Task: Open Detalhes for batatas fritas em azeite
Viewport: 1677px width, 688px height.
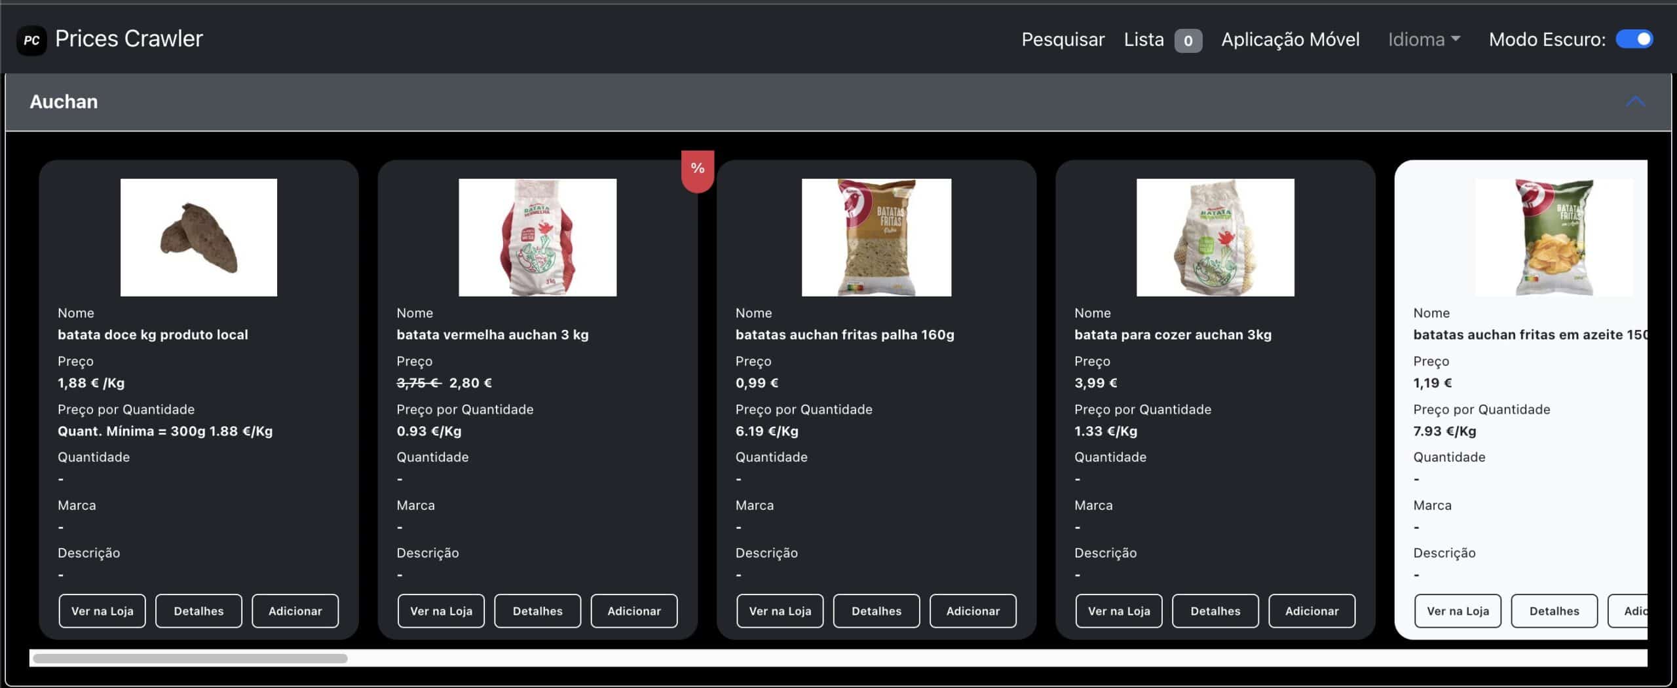Action: pos(1554,611)
